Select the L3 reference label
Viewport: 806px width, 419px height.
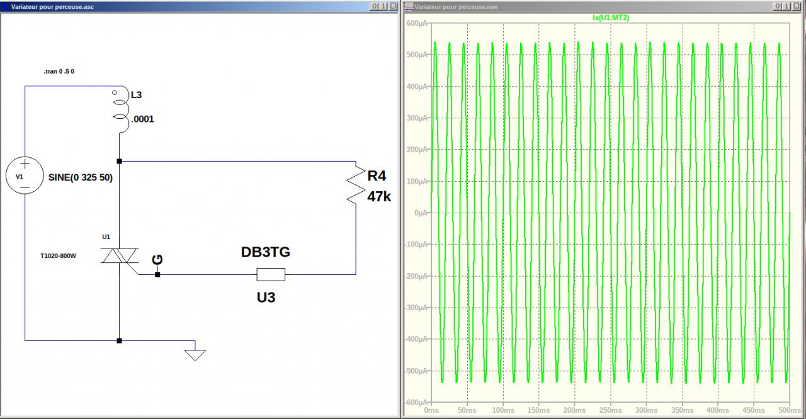tap(136, 96)
